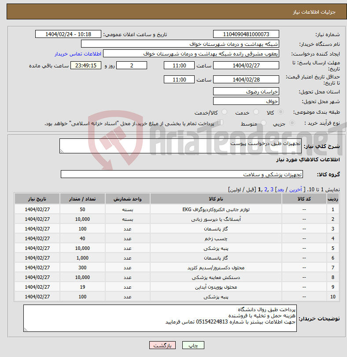
Task: Click the تعداد / مقدار column header
Action: [x=82, y=199]
